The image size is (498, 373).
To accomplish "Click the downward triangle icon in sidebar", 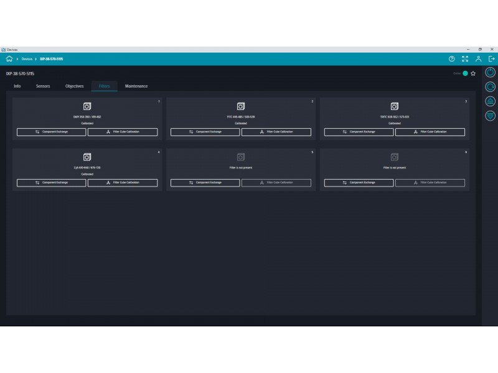I will pyautogui.click(x=490, y=116).
